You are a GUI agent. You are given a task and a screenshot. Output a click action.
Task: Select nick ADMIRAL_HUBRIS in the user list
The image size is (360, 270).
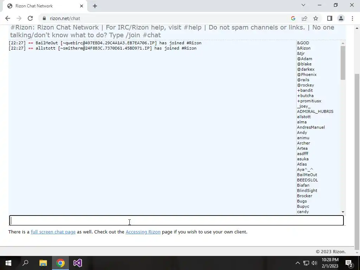[x=315, y=111]
